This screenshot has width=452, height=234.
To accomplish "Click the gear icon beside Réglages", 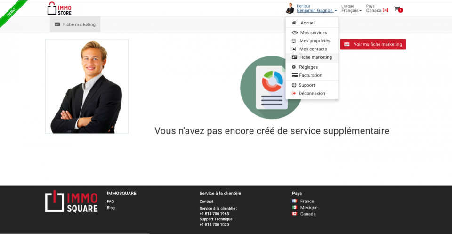I will point(294,67).
